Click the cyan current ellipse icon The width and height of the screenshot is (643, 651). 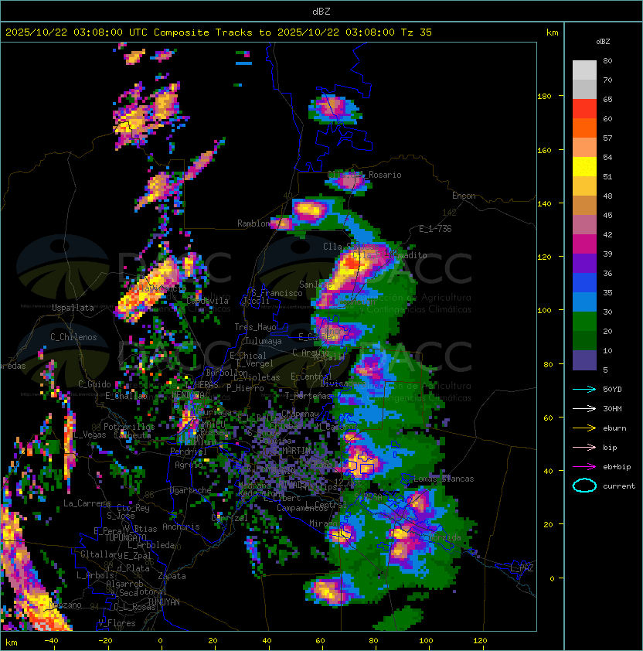click(x=584, y=486)
